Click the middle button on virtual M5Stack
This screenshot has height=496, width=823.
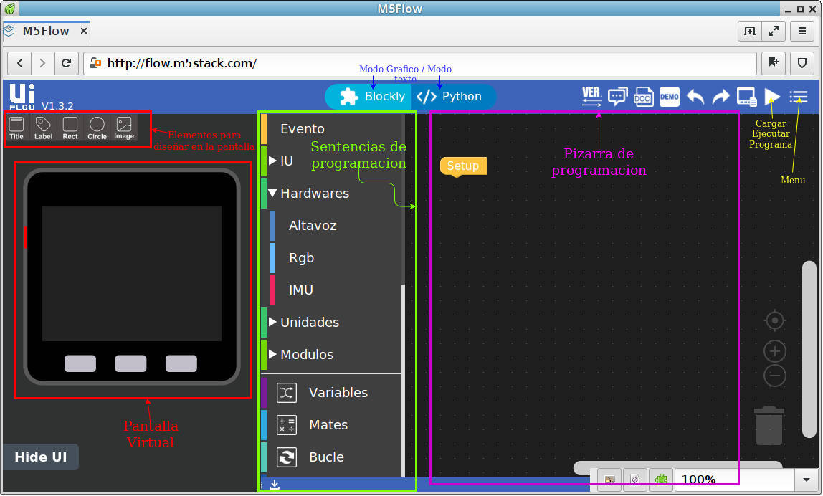click(x=130, y=363)
